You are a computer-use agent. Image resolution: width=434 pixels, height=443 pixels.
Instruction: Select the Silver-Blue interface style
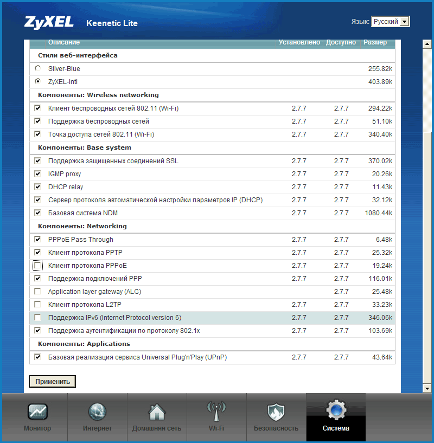[37, 68]
